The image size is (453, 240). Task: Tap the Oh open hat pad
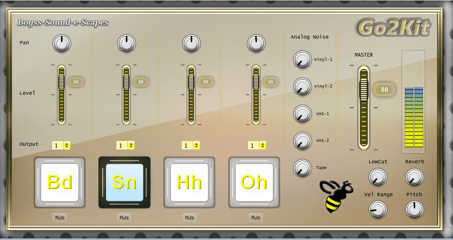254,182
